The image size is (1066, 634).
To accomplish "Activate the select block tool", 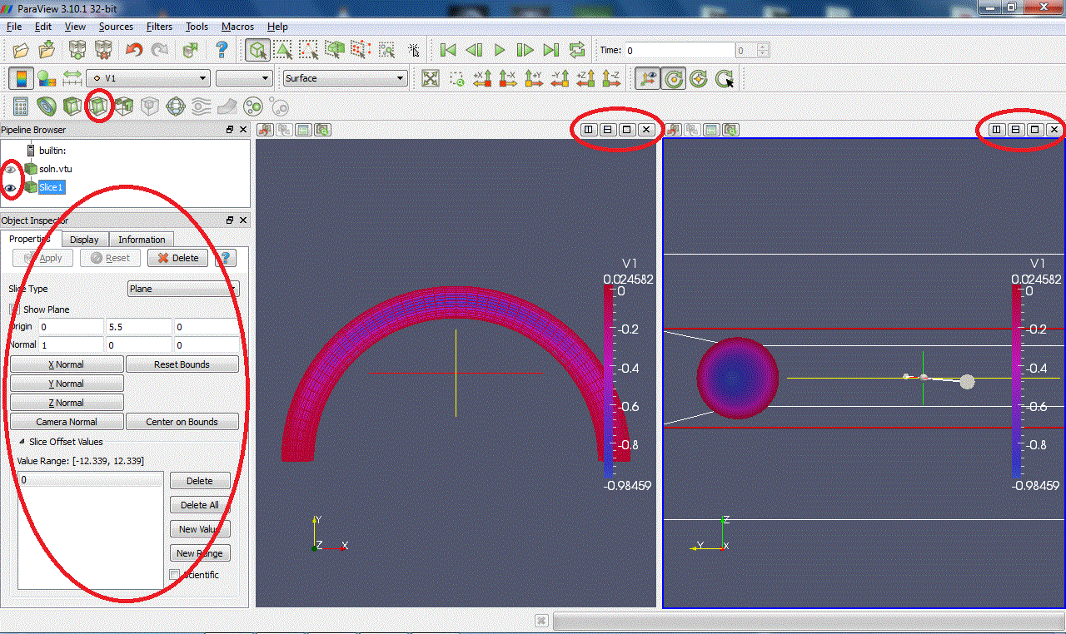I will click(x=386, y=50).
